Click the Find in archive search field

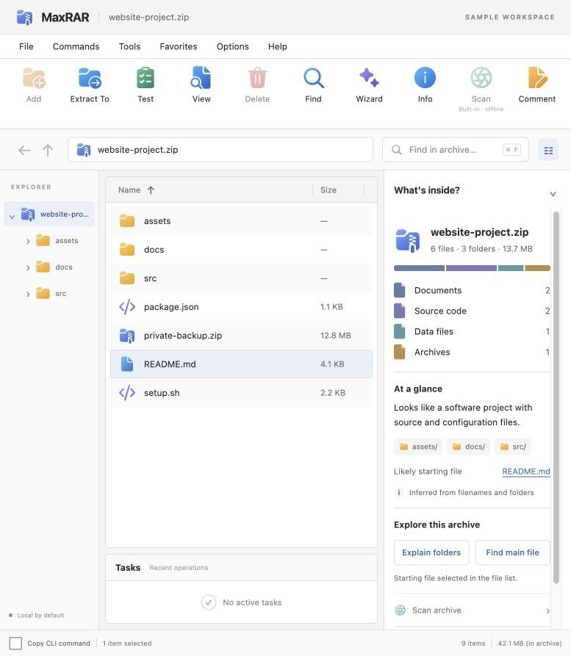(x=456, y=150)
